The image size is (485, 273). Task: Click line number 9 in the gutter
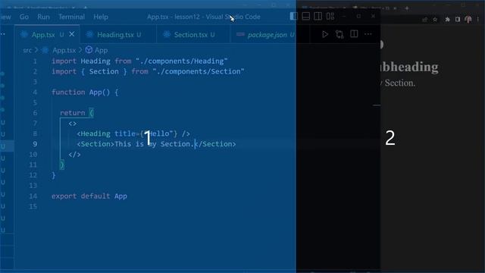point(35,144)
